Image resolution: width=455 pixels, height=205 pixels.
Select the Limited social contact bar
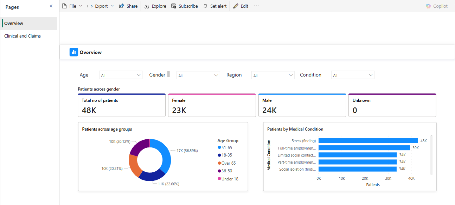coord(358,155)
